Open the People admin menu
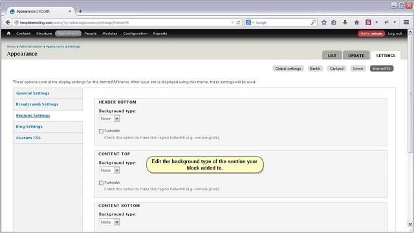 click(91, 34)
